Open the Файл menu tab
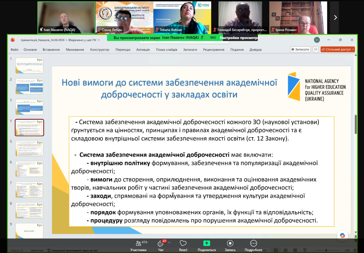 (15, 49)
